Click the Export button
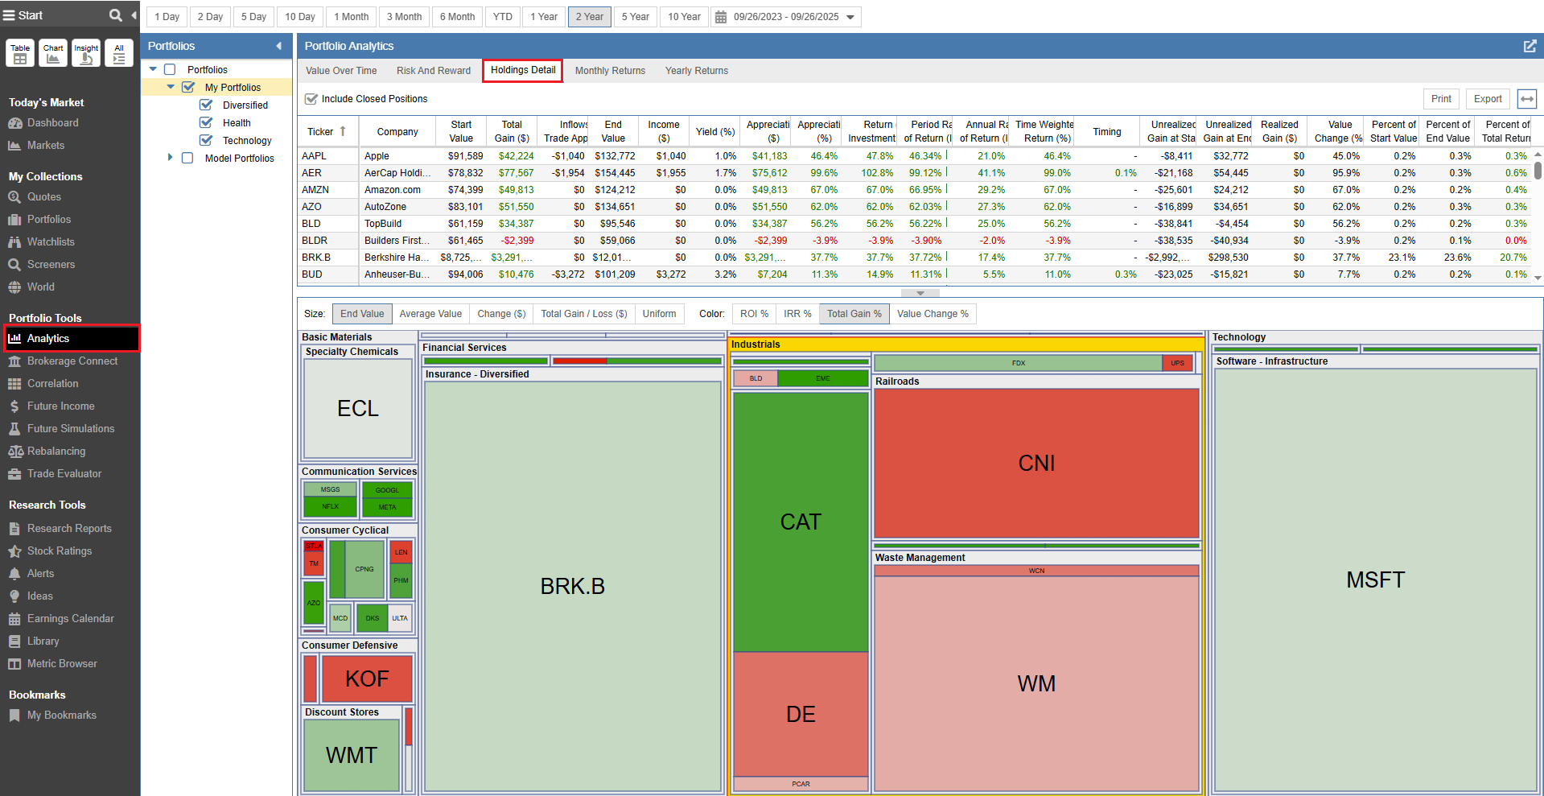Viewport: 1544px width, 796px height. [x=1487, y=99]
